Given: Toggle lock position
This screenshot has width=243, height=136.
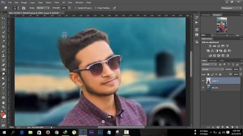Looking at the screenshot, I should 216,74.
